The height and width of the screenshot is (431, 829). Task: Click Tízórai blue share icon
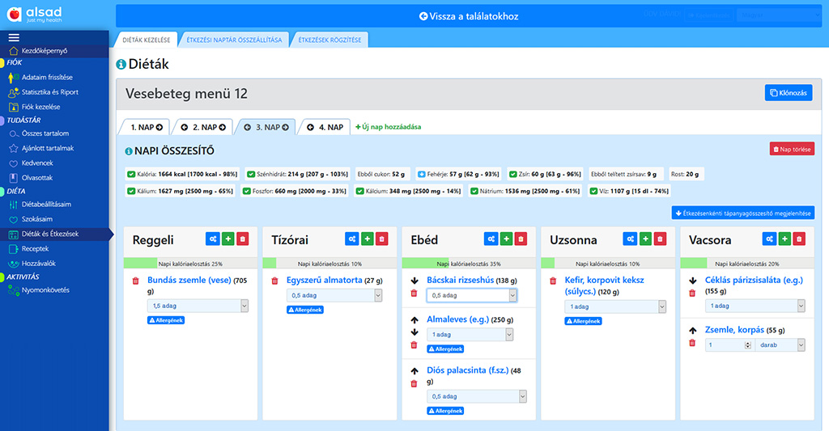tap(352, 239)
